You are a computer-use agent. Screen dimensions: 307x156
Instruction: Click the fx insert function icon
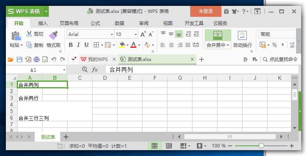[95, 69]
